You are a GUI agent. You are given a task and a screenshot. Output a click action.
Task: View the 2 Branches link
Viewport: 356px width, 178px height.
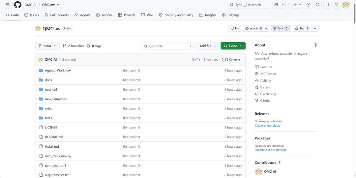pyautogui.click(x=73, y=46)
